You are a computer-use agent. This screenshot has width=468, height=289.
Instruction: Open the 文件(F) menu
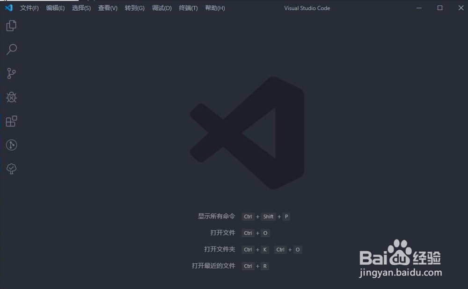[x=29, y=8]
